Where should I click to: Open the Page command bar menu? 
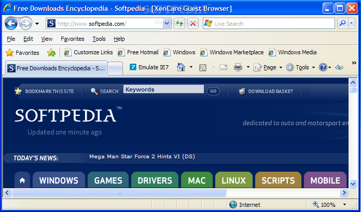(268, 67)
